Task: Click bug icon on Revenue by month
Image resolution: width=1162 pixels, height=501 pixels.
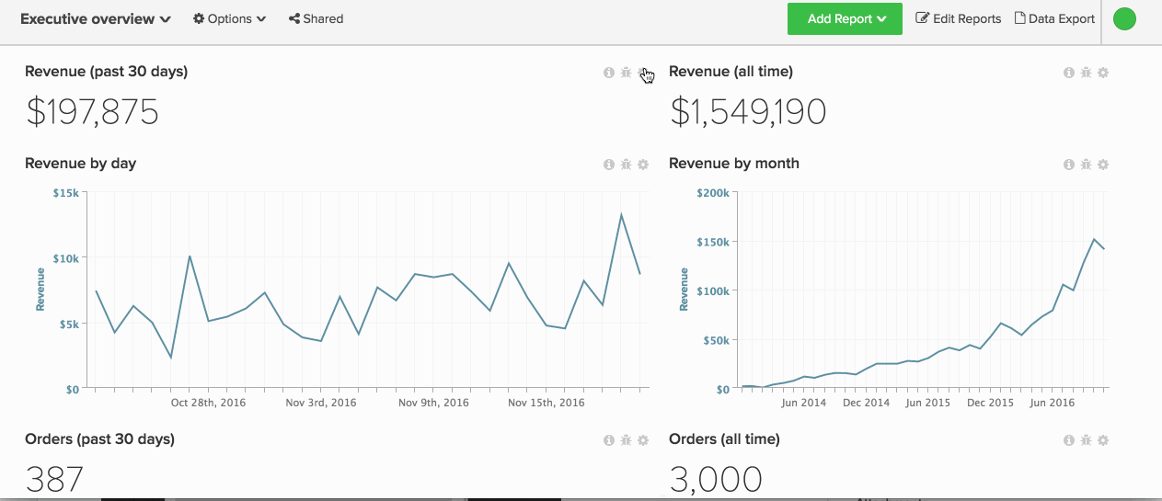Action: point(1086,165)
